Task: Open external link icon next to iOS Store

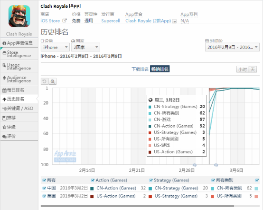Action: 65,20
